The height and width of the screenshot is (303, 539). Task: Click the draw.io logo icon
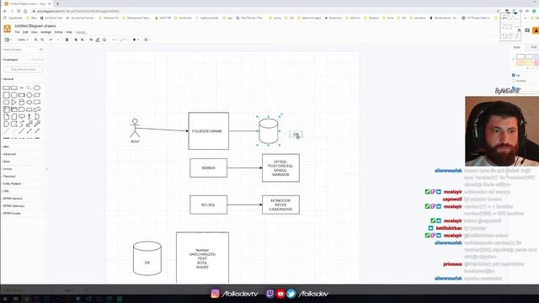click(7, 29)
